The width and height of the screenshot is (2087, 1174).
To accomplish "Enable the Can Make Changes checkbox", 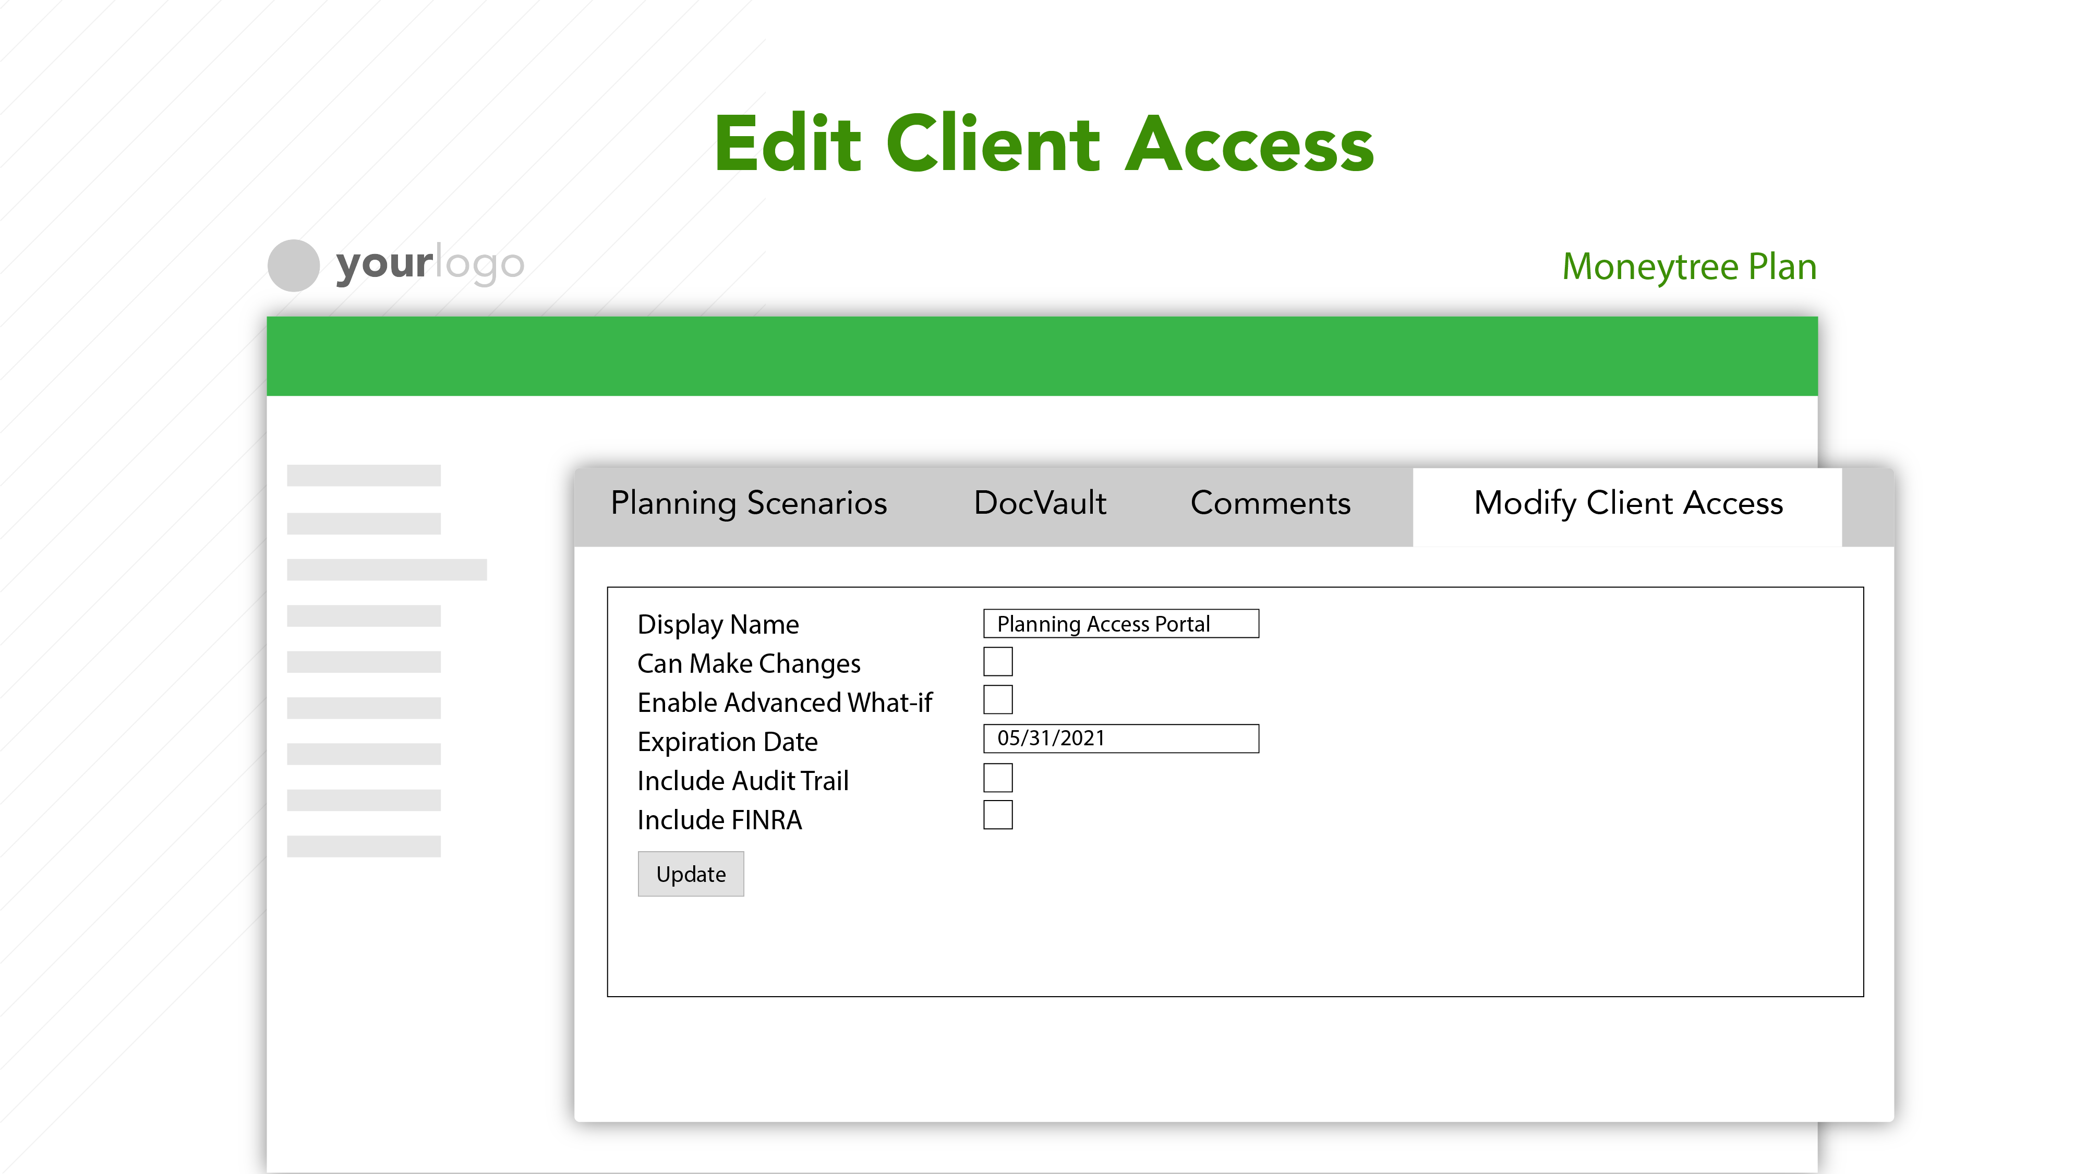I will point(998,661).
